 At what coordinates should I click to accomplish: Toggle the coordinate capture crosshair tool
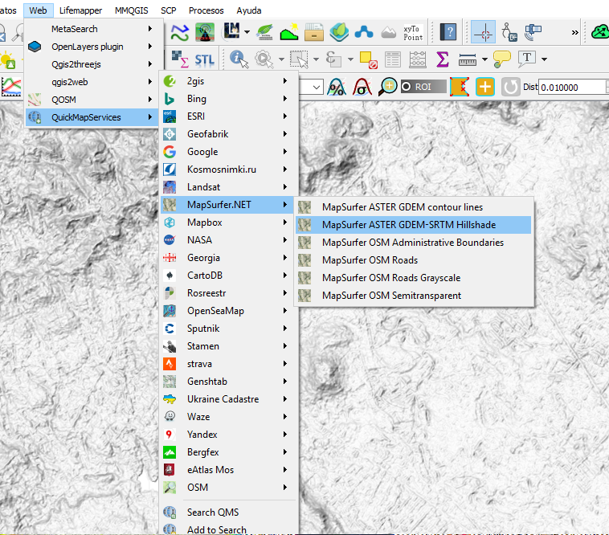click(x=483, y=32)
